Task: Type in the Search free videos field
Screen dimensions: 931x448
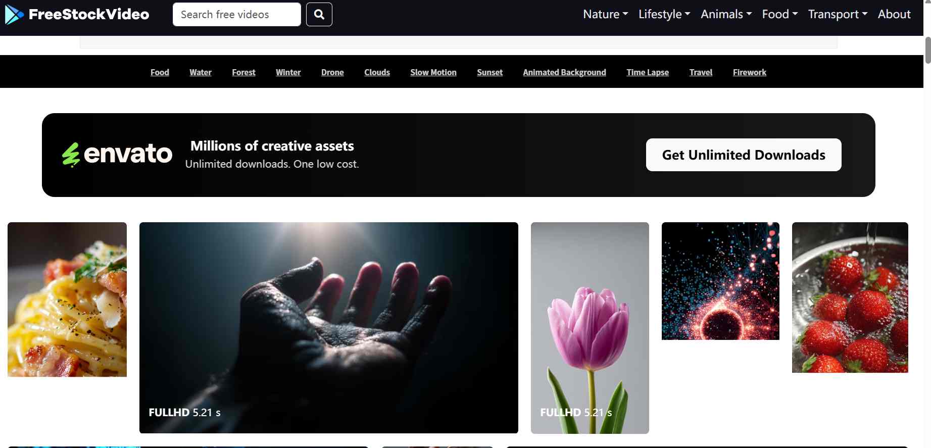Action: pos(236,15)
